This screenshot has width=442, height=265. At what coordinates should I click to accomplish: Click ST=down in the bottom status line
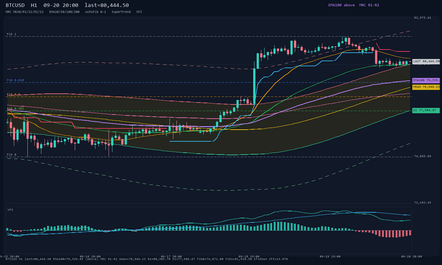click(x=260, y=259)
